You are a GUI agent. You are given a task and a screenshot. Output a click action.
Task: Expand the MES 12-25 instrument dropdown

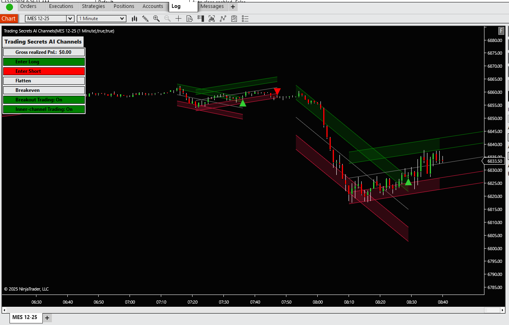click(x=70, y=19)
